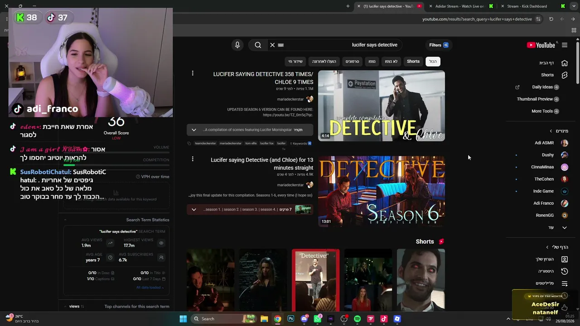Click the browser address bar URL
This screenshot has width=580, height=326.
(x=477, y=19)
